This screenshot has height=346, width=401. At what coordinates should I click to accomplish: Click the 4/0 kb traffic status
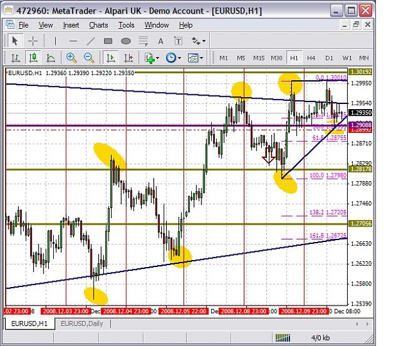pos(320,338)
